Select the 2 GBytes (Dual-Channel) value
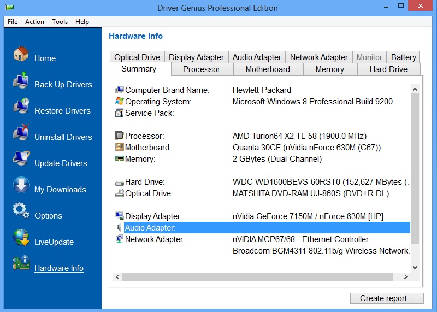 (x=277, y=158)
